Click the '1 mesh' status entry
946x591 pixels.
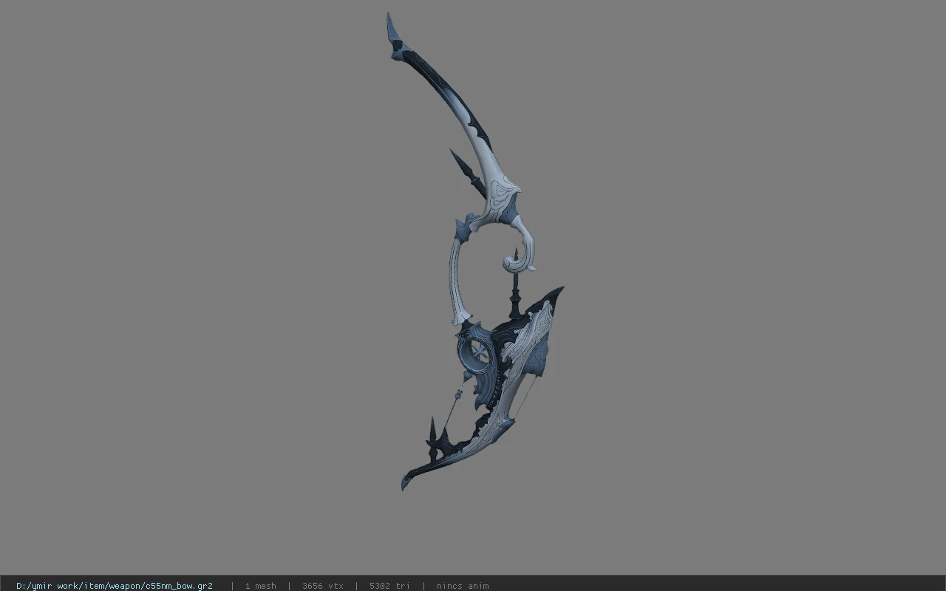(x=260, y=586)
